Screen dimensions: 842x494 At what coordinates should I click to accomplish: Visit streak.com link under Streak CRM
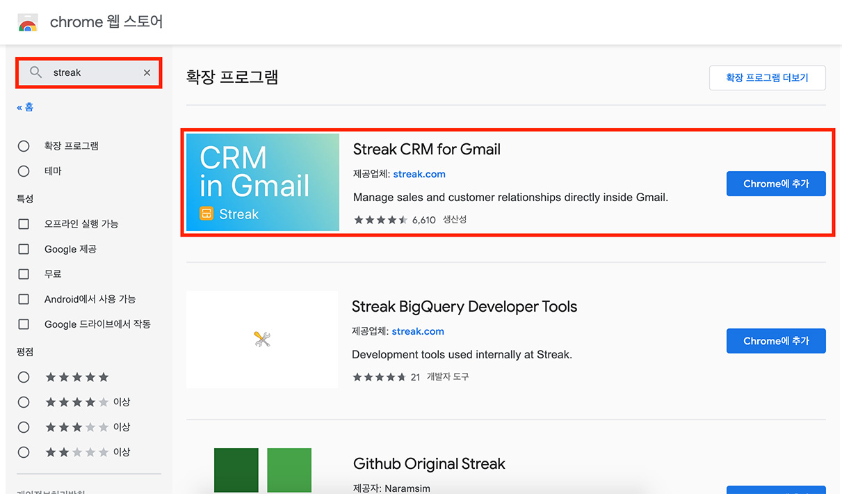tap(419, 174)
